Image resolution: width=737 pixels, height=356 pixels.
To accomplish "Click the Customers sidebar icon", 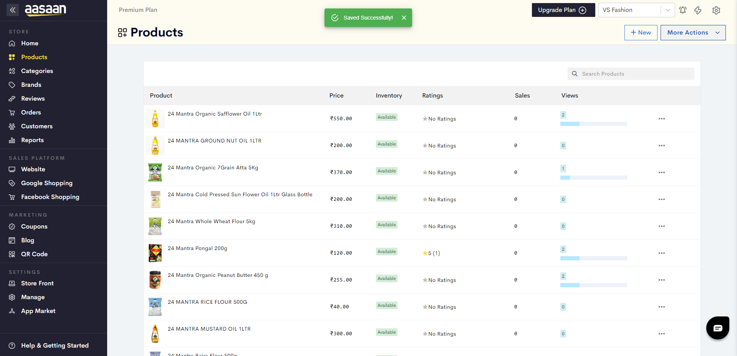I will 12,126.
